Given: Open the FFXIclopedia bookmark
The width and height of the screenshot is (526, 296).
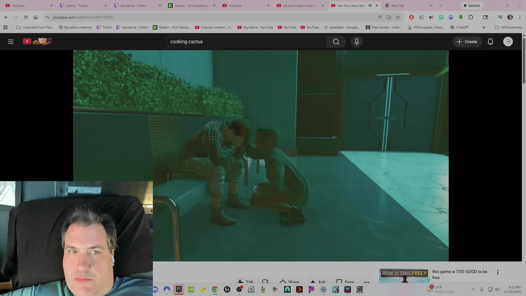Looking at the screenshot, I should tap(425, 28).
